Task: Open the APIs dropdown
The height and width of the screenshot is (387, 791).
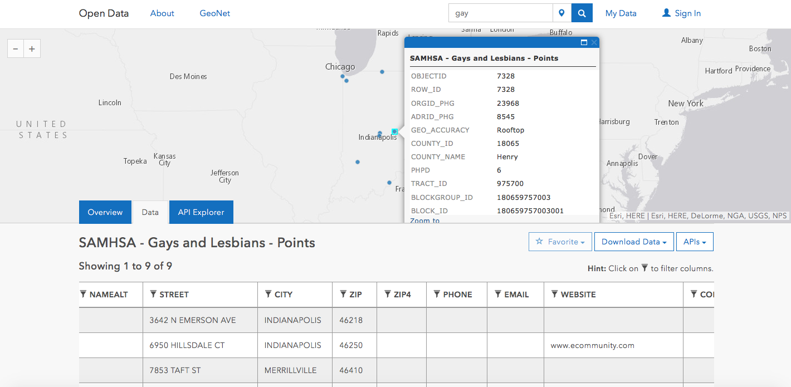Action: (695, 242)
